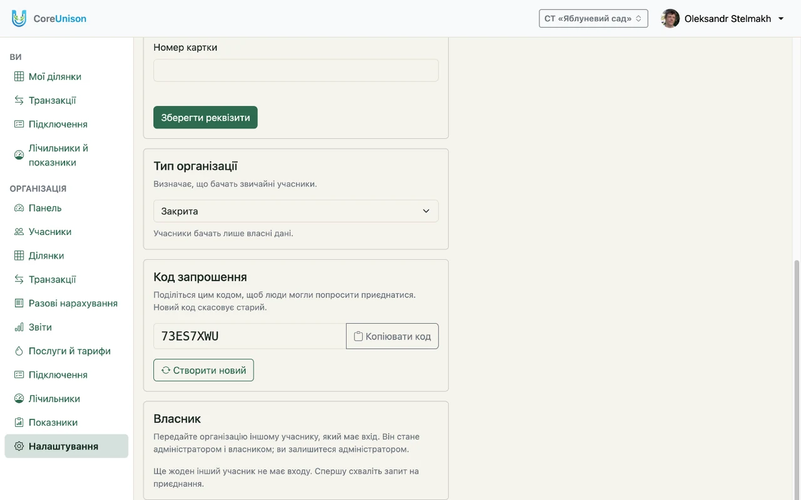Screen dimensions: 801x500
Task: Click icon beside Підключення under ВИ
Action: click(19, 124)
